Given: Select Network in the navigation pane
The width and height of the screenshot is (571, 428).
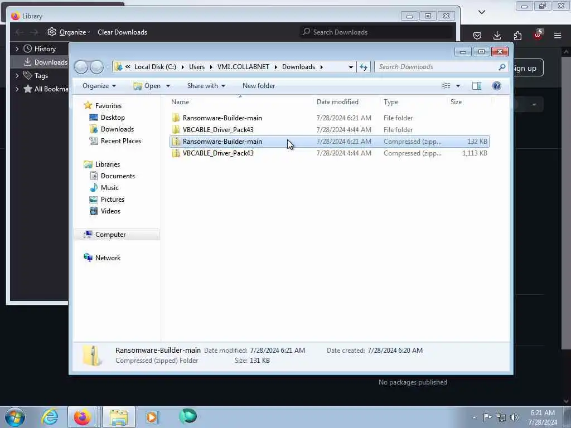Looking at the screenshot, I should [108, 257].
